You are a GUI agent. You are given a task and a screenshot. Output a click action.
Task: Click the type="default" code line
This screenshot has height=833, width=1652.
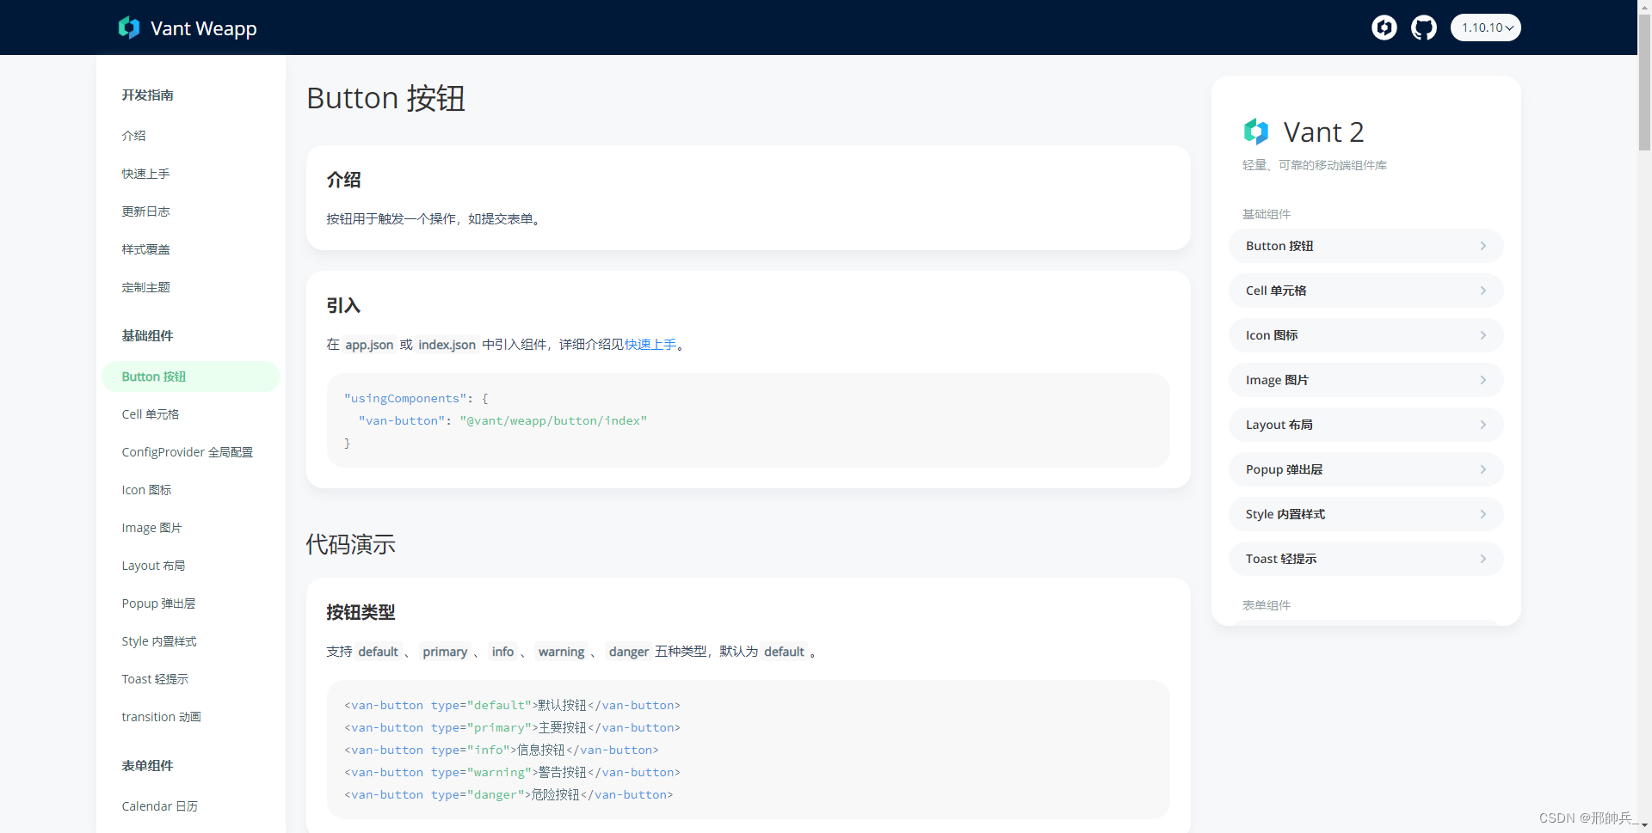512,705
